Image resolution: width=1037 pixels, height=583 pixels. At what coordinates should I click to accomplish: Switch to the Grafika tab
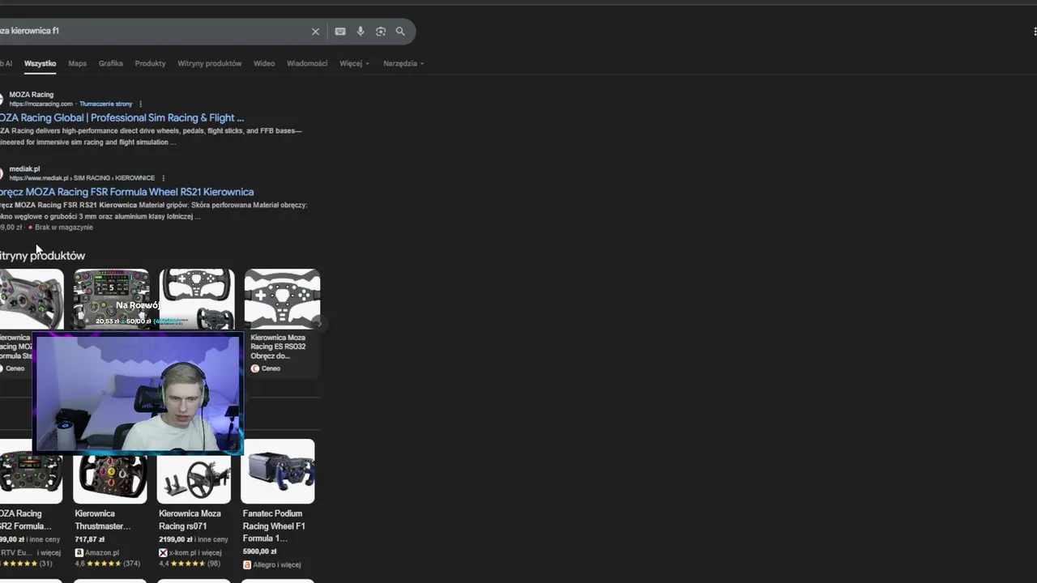pos(111,63)
